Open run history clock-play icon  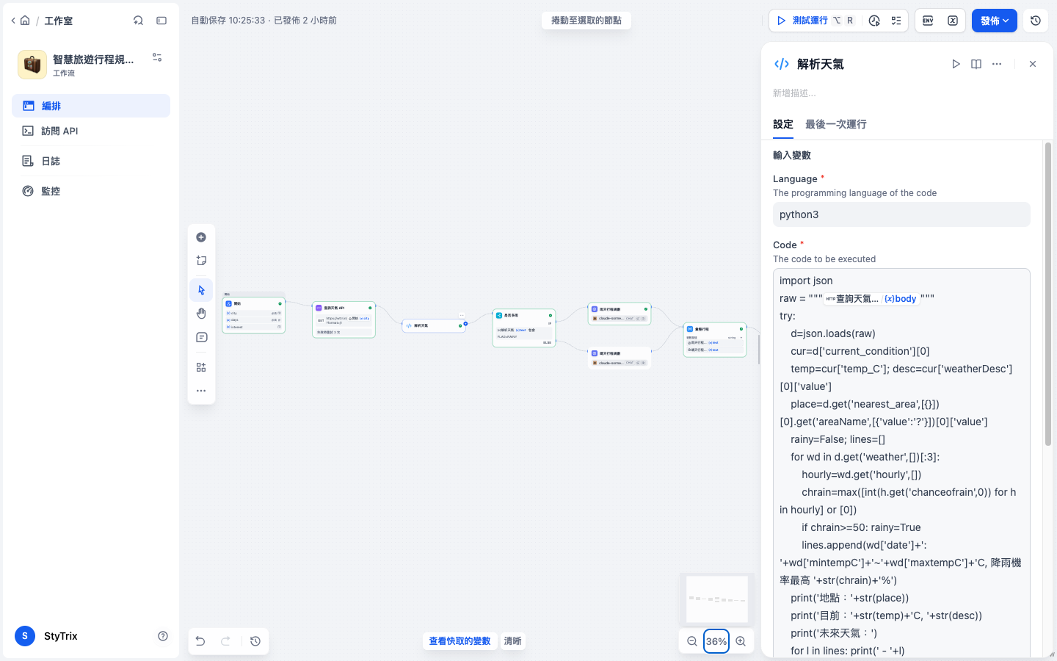[x=873, y=21]
